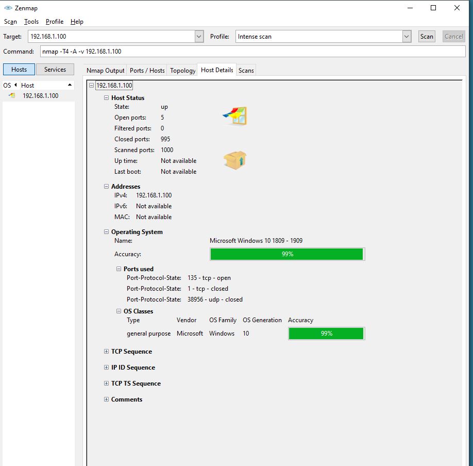This screenshot has width=473, height=466.
Task: Click into the Target input field
Action: (x=112, y=37)
